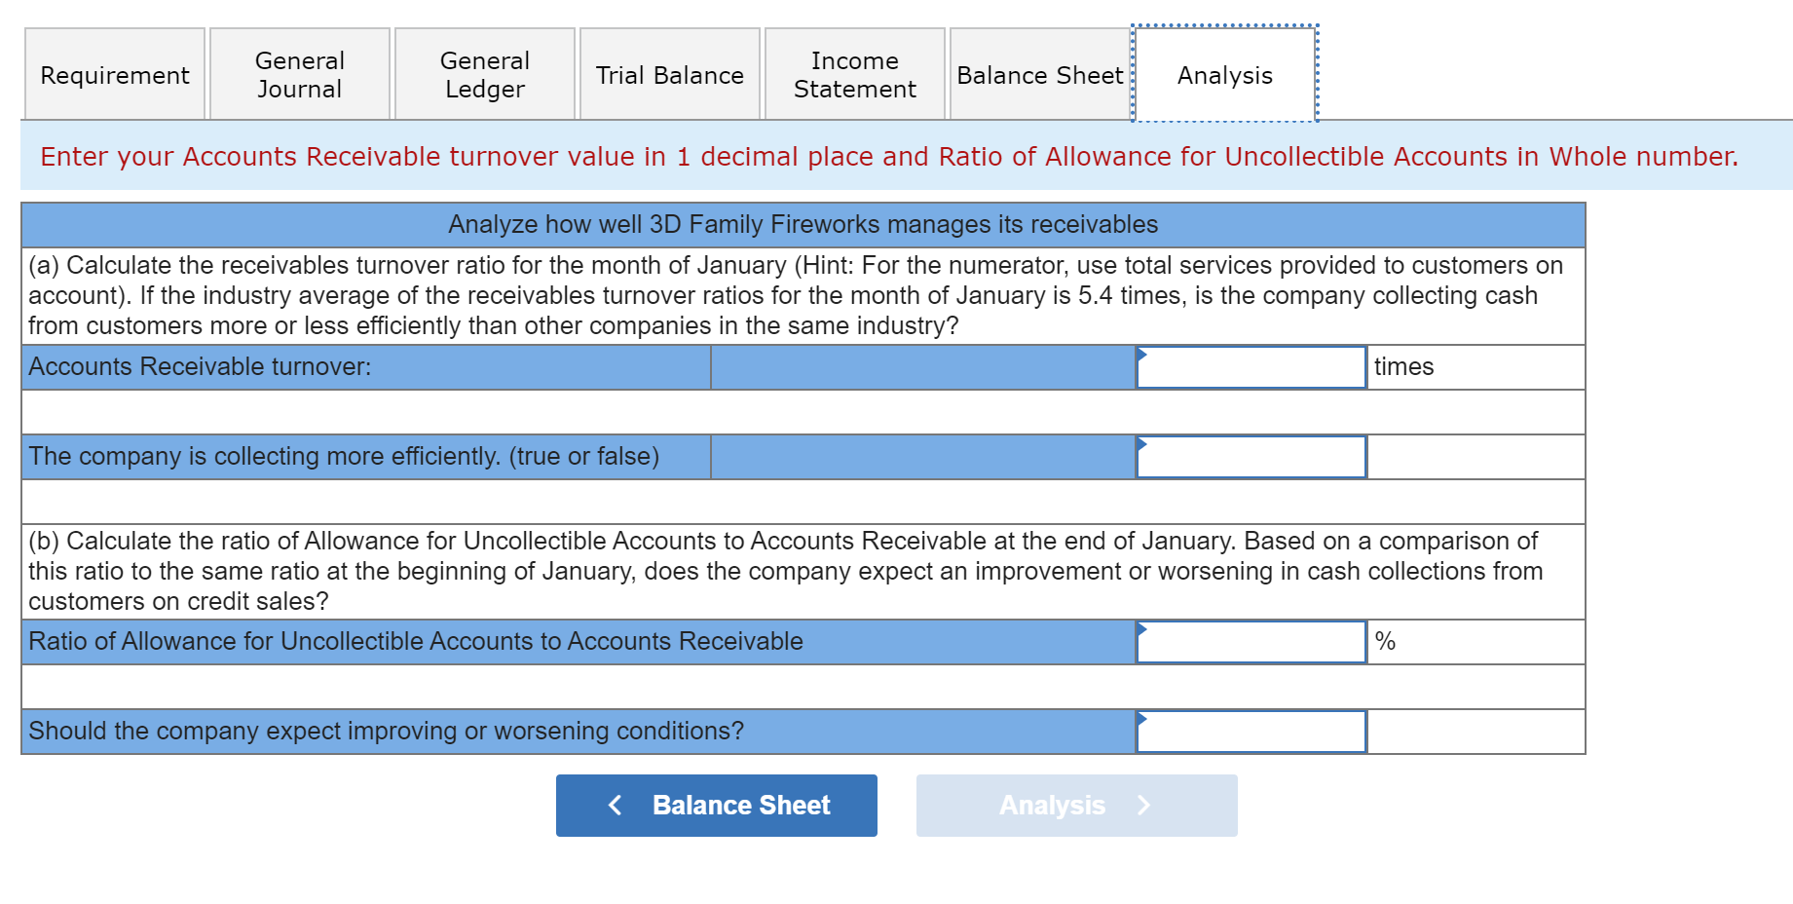Click the Balance Sheet navigation button
This screenshot has height=904, width=1793.
pos(716,805)
